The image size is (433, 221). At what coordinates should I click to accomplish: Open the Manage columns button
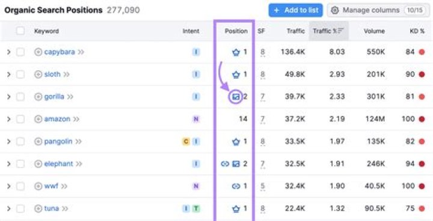(378, 10)
